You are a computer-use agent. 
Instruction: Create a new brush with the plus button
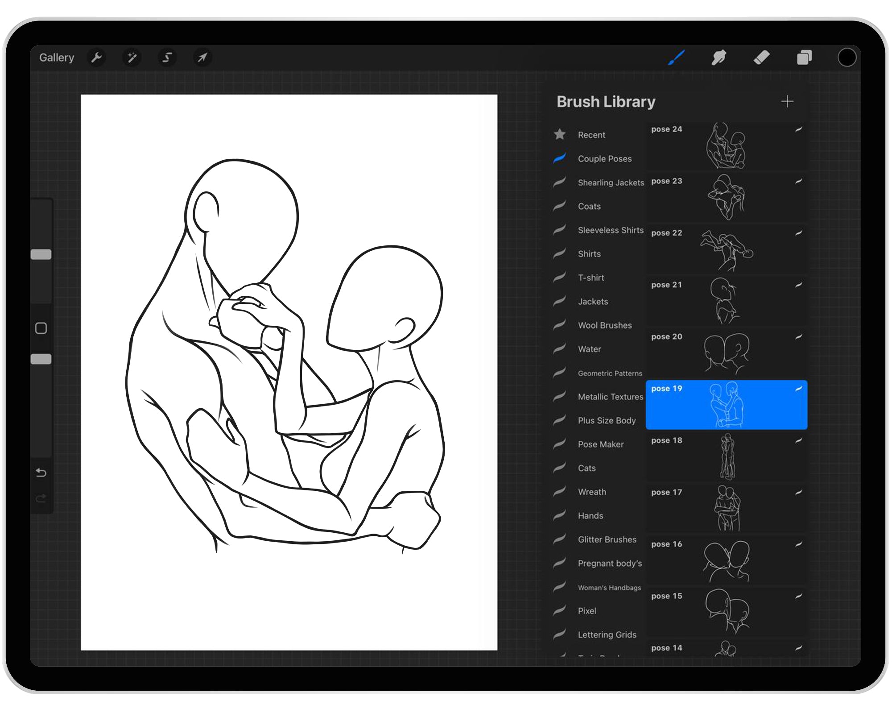pos(788,101)
